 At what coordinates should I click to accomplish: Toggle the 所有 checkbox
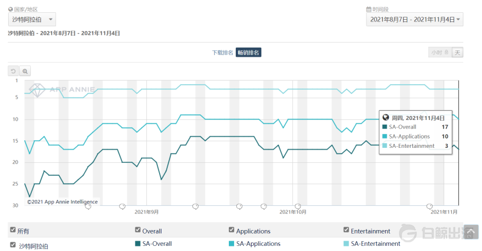(13, 230)
